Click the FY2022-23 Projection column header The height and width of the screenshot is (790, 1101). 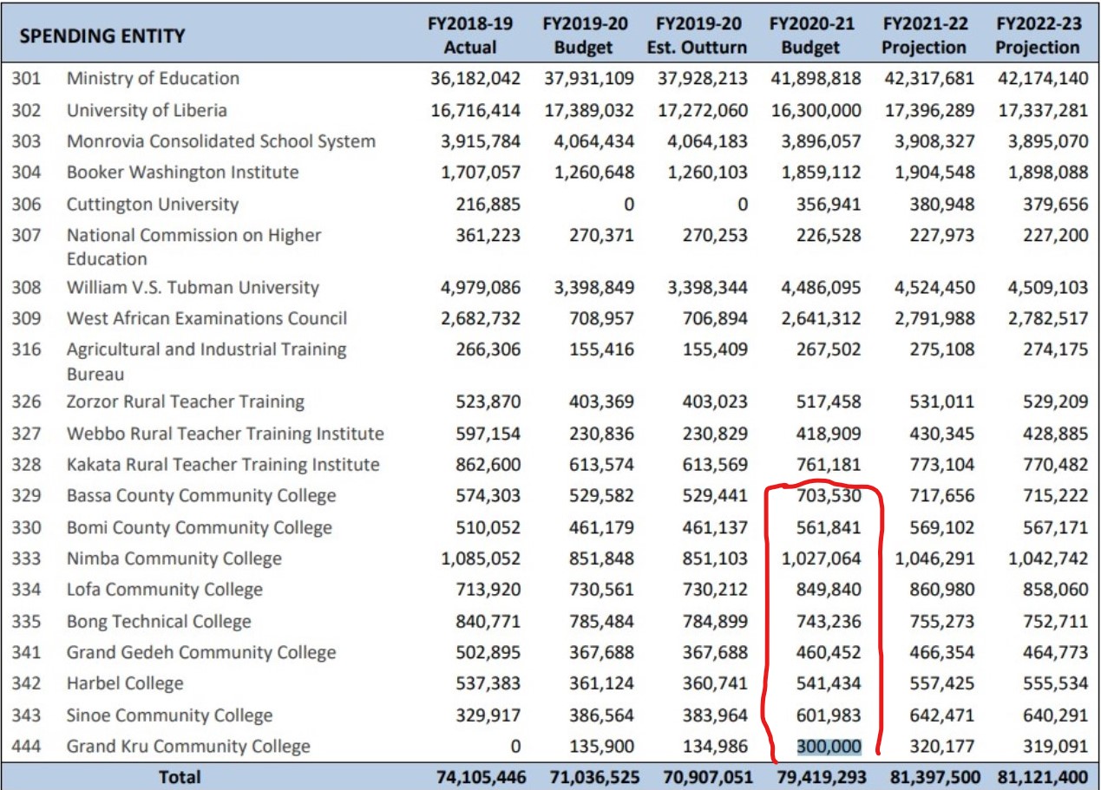[x=1037, y=36]
